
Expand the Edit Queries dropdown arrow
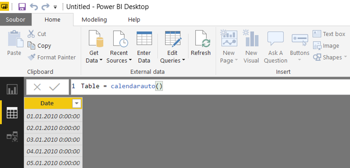(183, 60)
